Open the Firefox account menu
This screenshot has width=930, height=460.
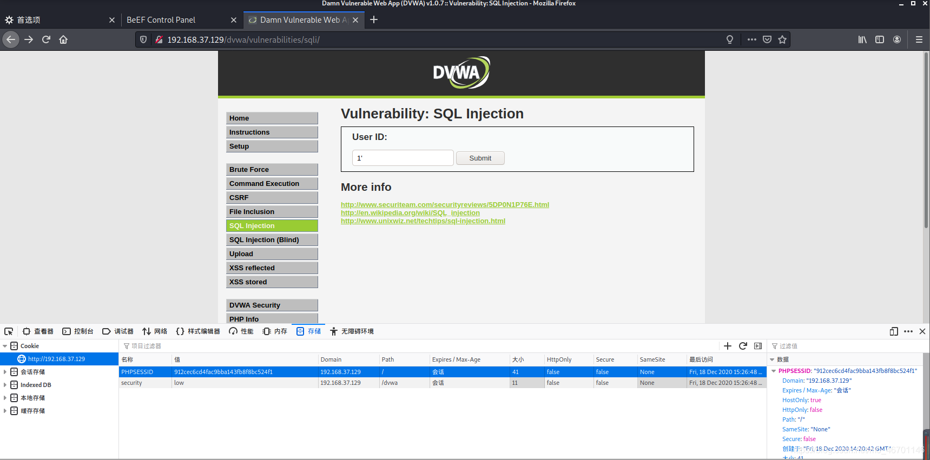coord(897,39)
